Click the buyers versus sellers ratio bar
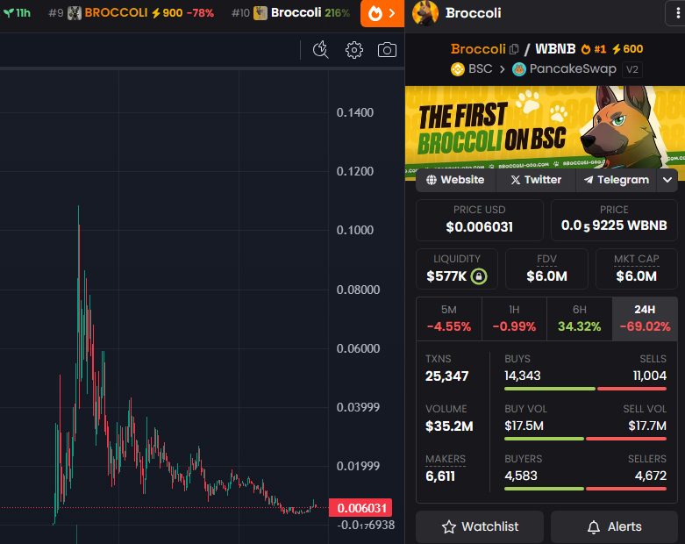Viewport: 685px width, 544px height. tap(585, 489)
